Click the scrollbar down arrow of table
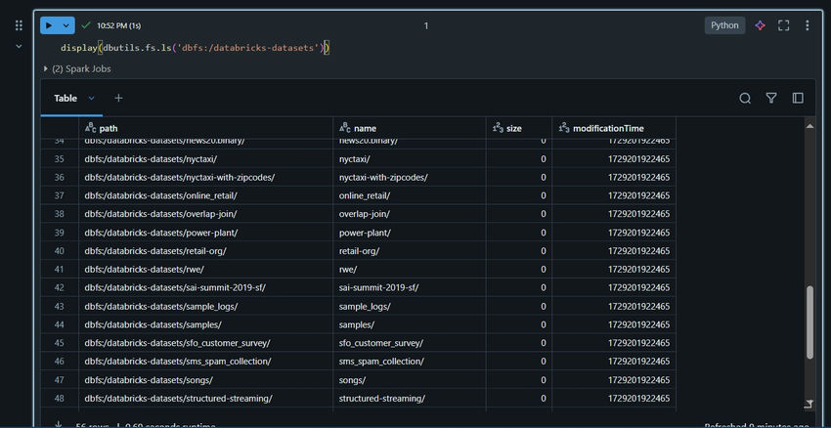Image resolution: width=831 pixels, height=428 pixels. coord(809,404)
